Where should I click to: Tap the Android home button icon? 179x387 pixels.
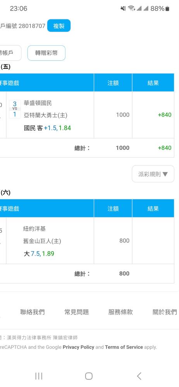pyautogui.click(x=89, y=376)
